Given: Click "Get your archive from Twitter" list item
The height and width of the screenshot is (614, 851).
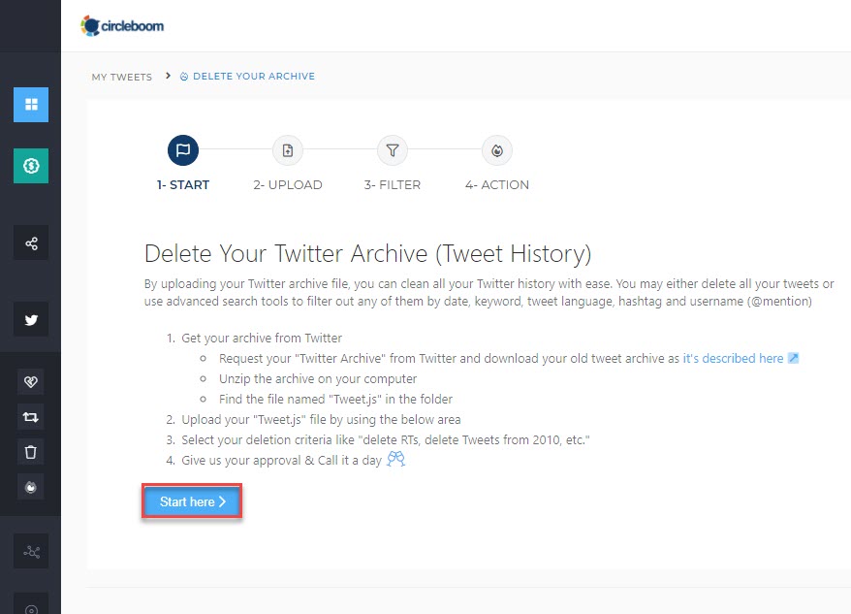Looking at the screenshot, I should point(262,338).
